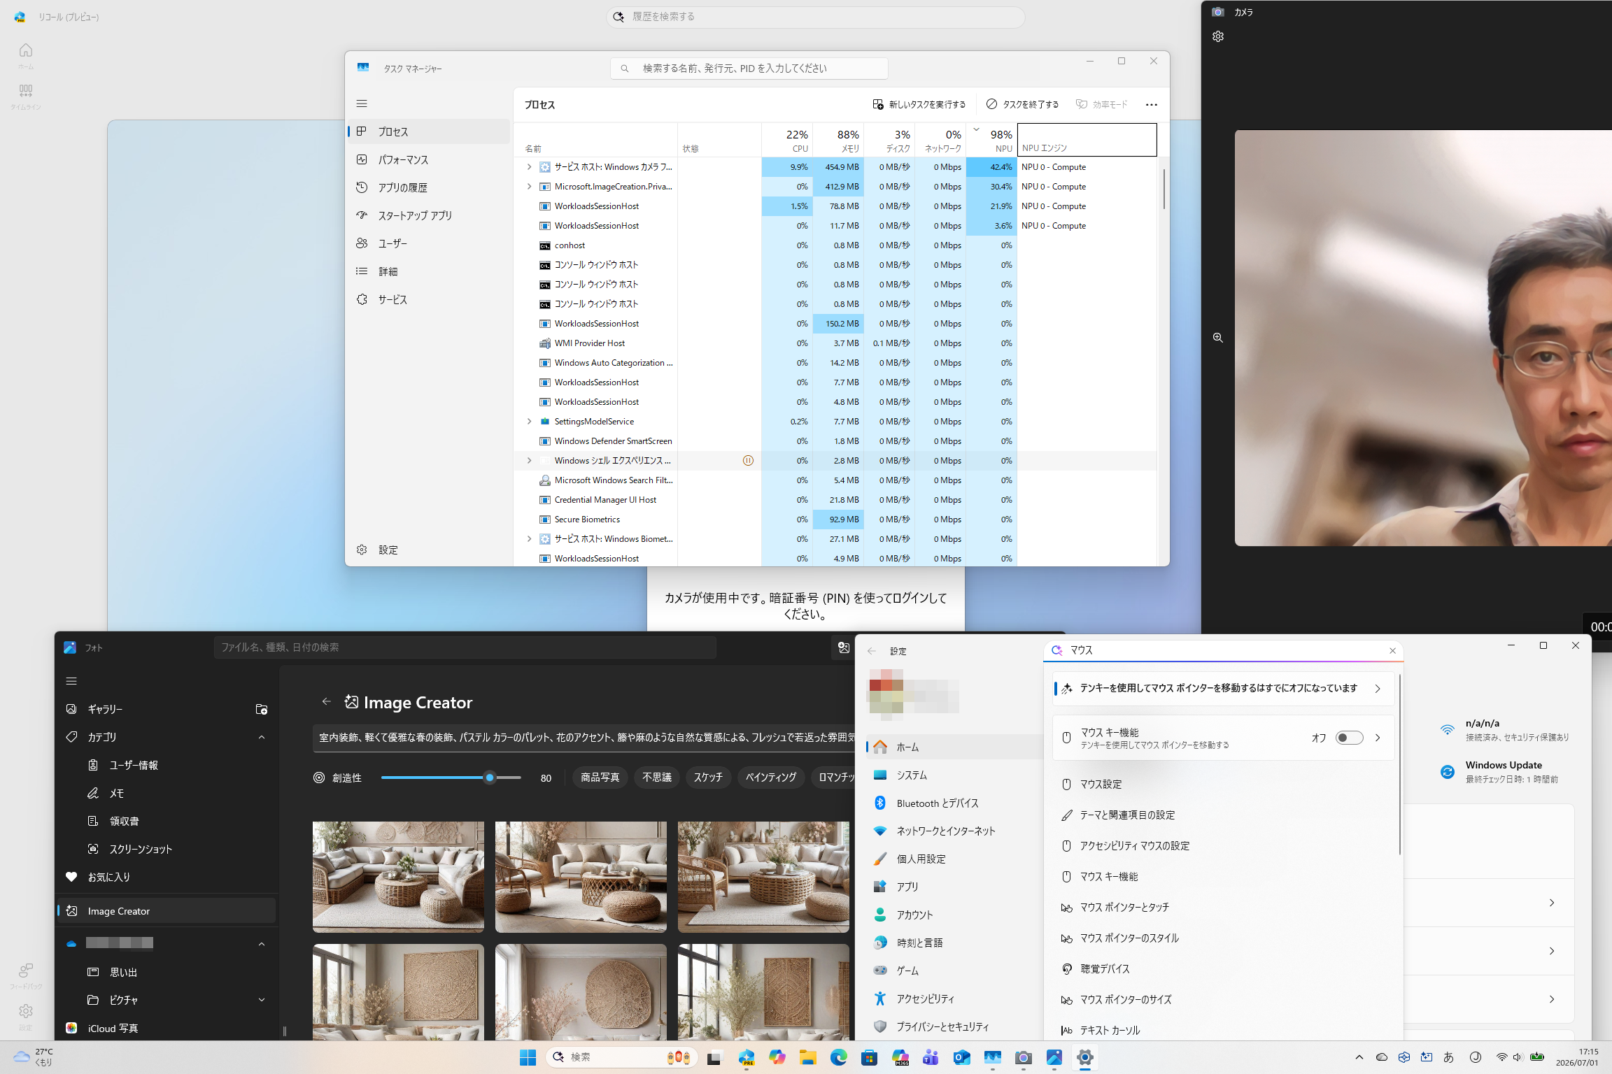This screenshot has width=1612, height=1074.
Task: Click the add folder icon next to ギャラリー
Action: (x=262, y=709)
